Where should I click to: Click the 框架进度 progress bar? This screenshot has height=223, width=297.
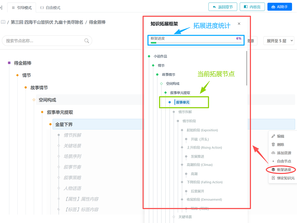(x=196, y=43)
